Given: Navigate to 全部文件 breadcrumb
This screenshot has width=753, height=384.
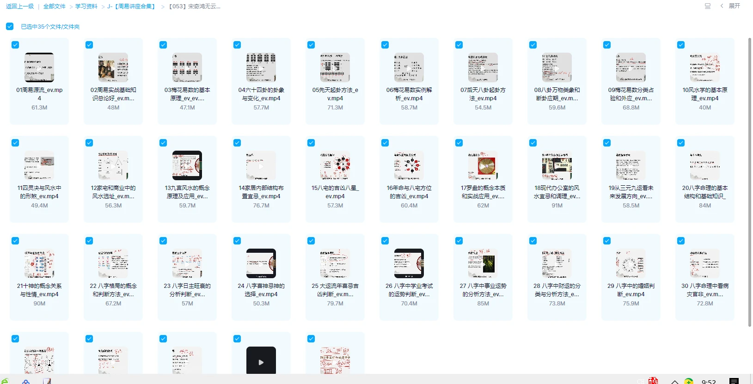Looking at the screenshot, I should (x=55, y=6).
